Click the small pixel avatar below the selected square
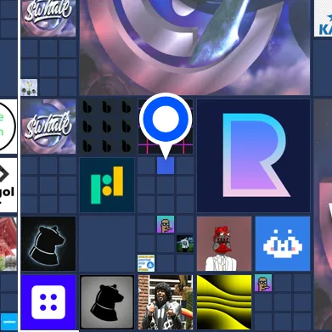This screenshot has height=332, width=332. pos(166,224)
